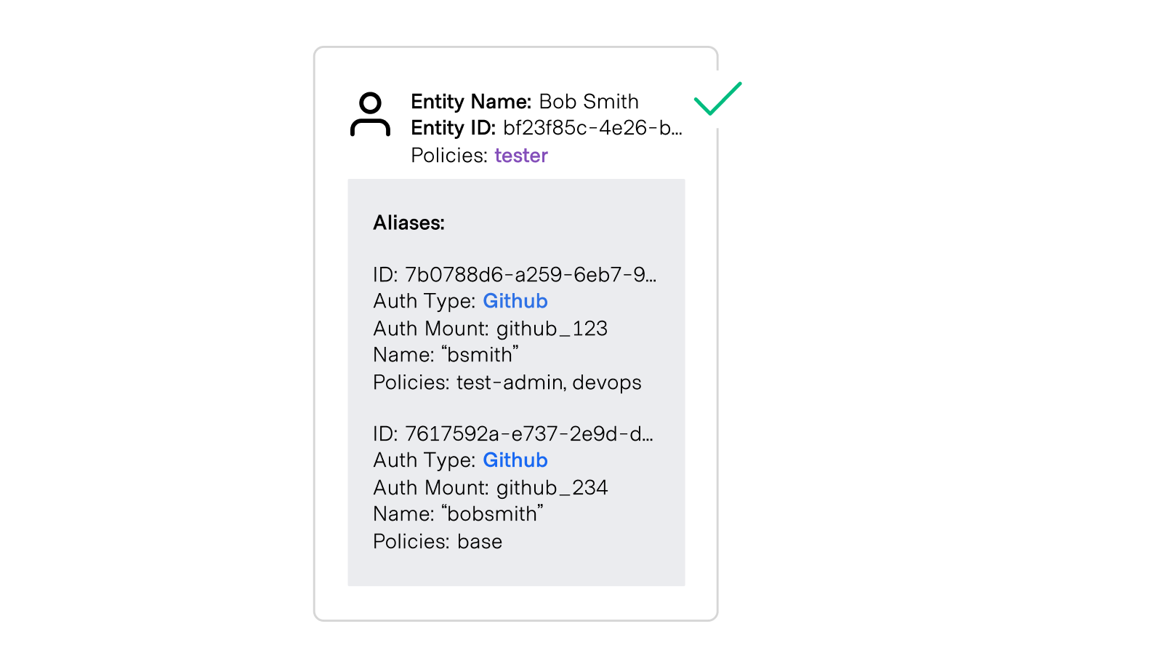The image size is (1163, 669).
Task: Select the Aliases section header
Action: coord(409,223)
